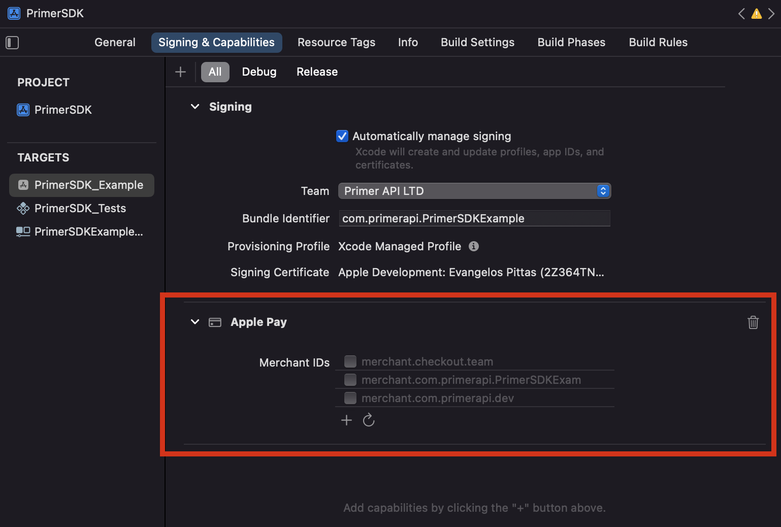Click the Provisioning Profile info icon

[473, 246]
